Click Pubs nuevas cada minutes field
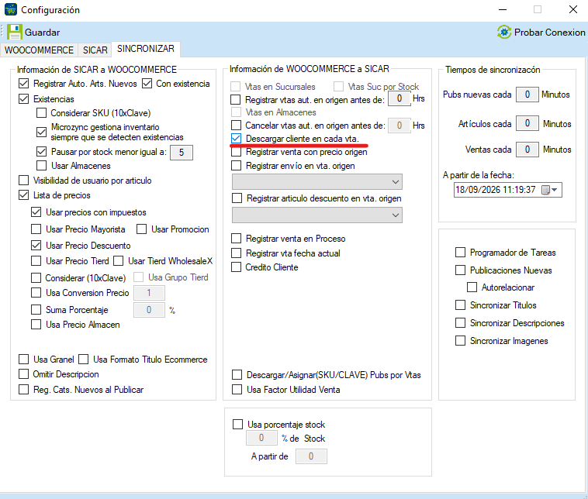The height and width of the screenshot is (499, 588). [x=527, y=95]
